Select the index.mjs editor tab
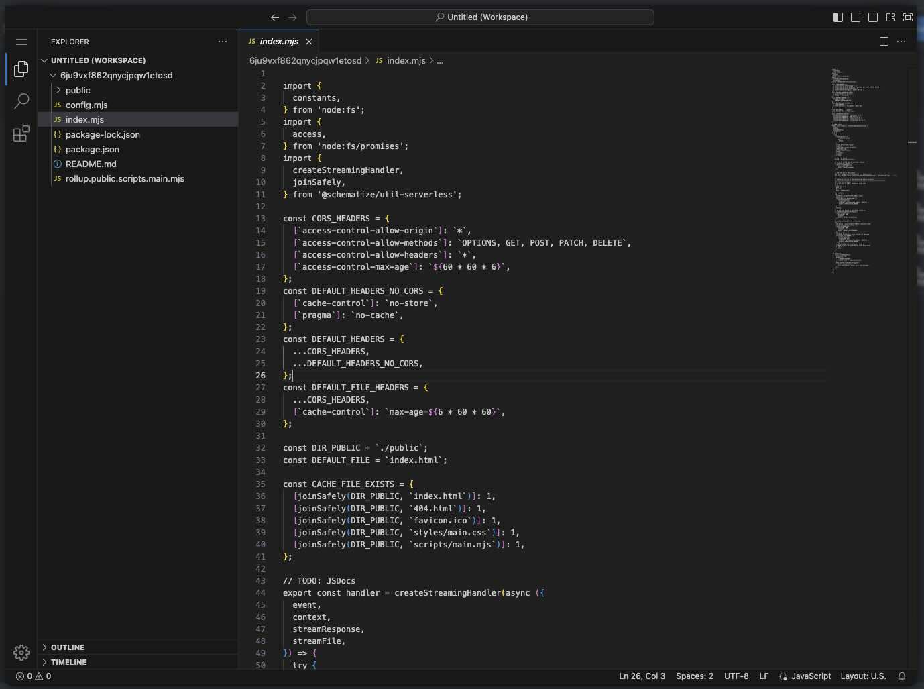The height and width of the screenshot is (689, 924). (279, 42)
